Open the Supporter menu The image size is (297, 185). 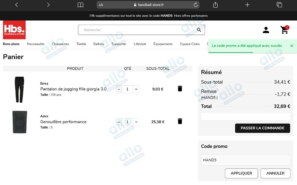119,44
